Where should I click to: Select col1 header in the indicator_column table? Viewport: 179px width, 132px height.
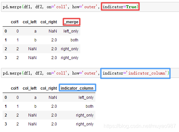pyautogui.click(x=14, y=88)
